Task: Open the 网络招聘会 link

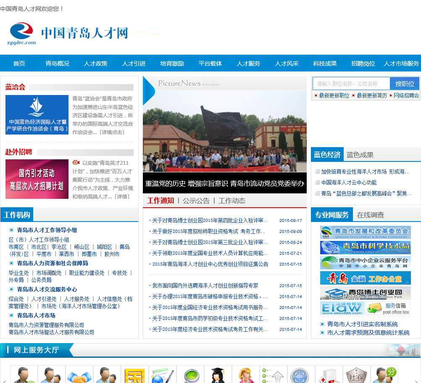Action: tap(406, 95)
